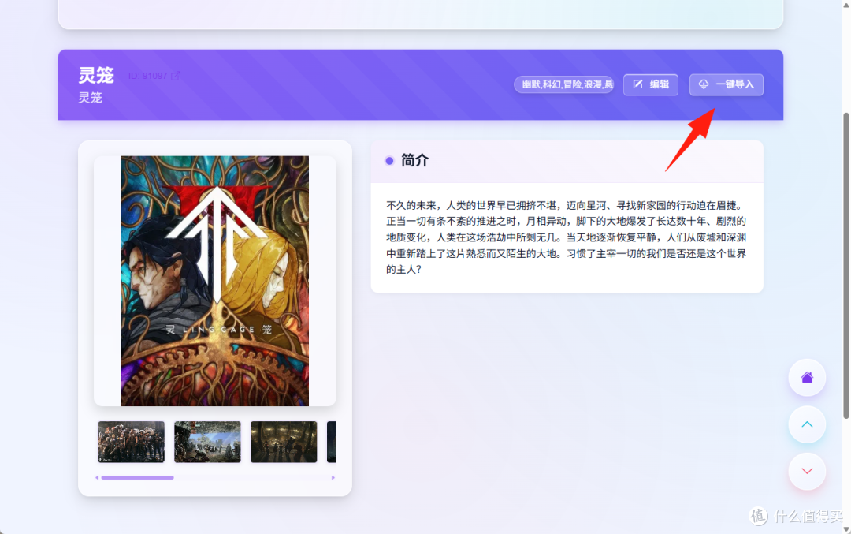This screenshot has height=534, width=851.
Task: Open the 灵笼 main poster image
Action: click(215, 281)
